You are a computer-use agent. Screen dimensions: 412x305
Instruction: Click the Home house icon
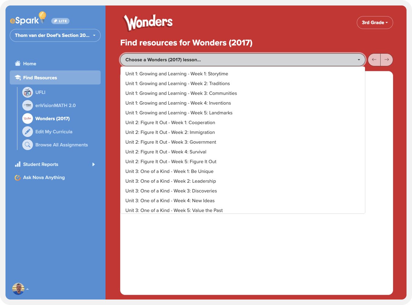click(x=18, y=63)
